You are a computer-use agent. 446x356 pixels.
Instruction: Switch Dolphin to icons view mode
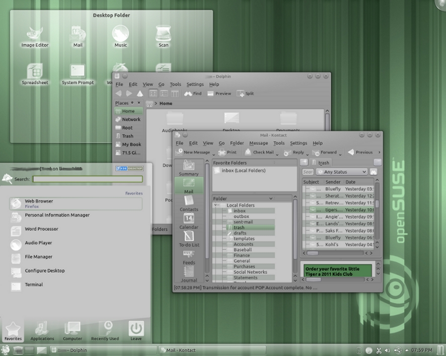pyautogui.click(x=153, y=93)
